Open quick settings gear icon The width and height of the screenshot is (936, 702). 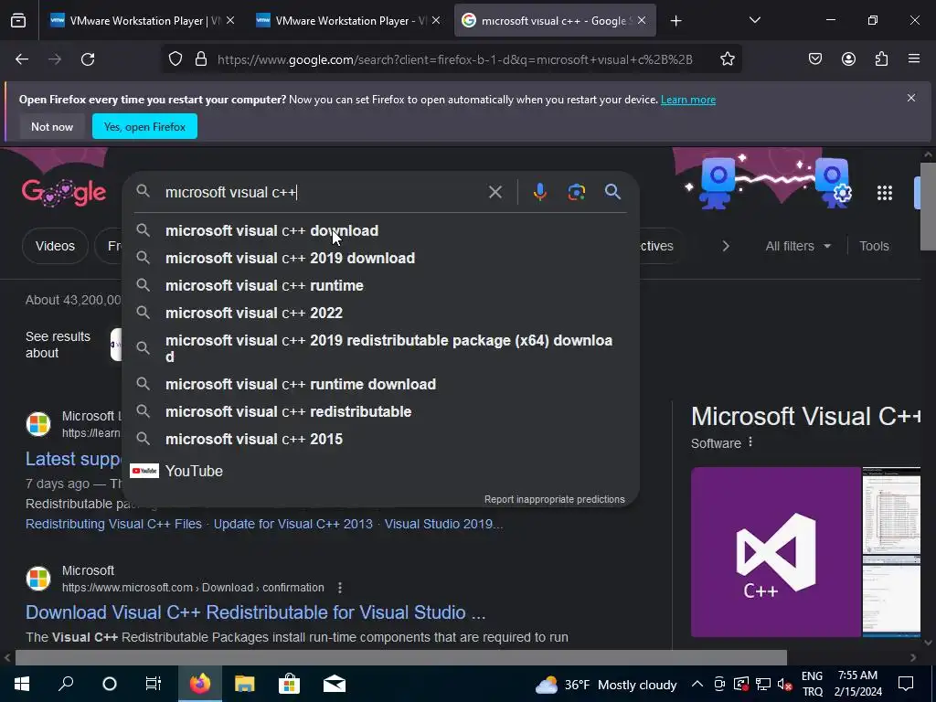(842, 194)
